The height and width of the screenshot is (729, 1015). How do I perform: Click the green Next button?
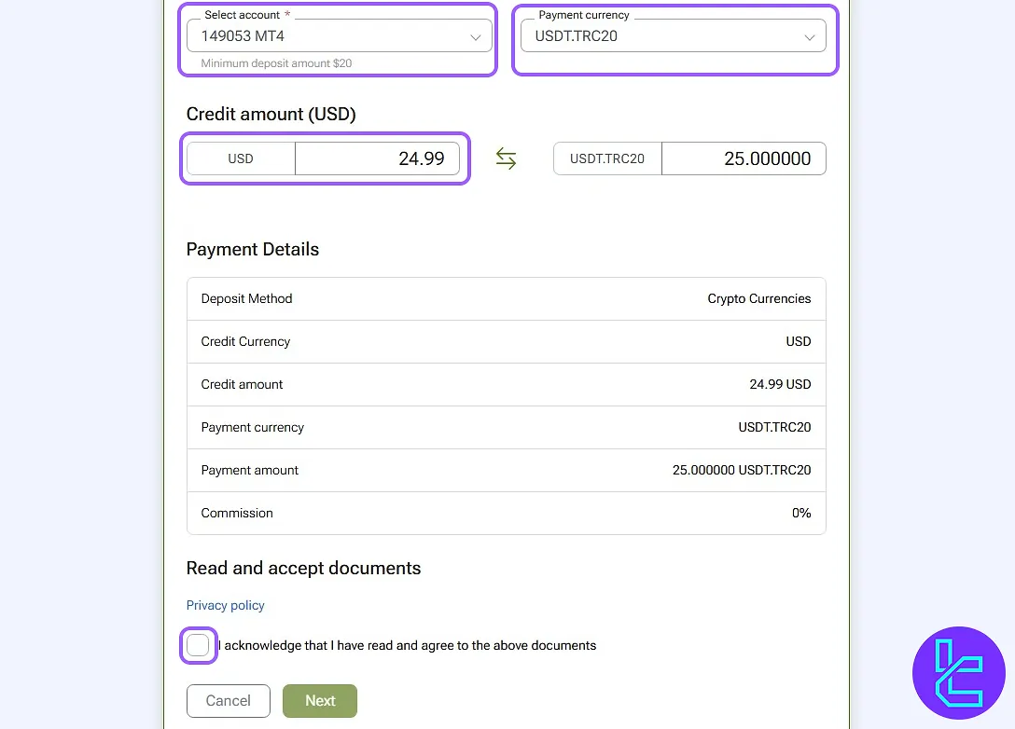(x=320, y=700)
